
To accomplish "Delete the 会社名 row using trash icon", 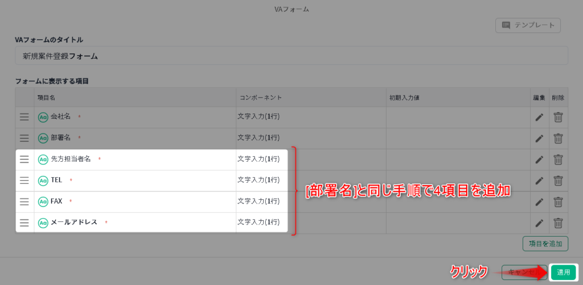I will pos(558,118).
